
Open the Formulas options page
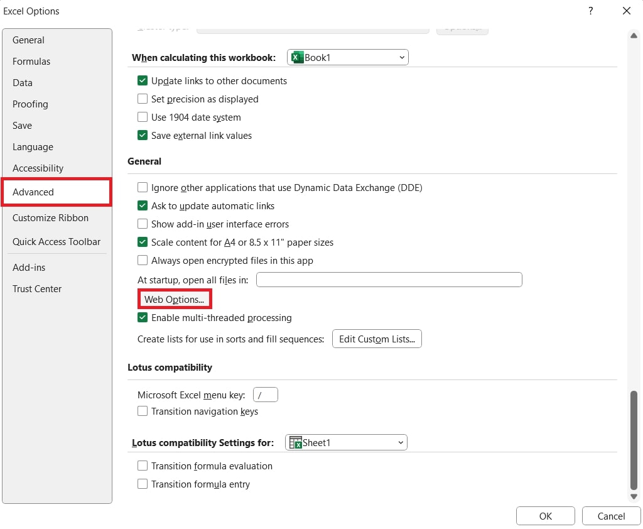tap(31, 61)
